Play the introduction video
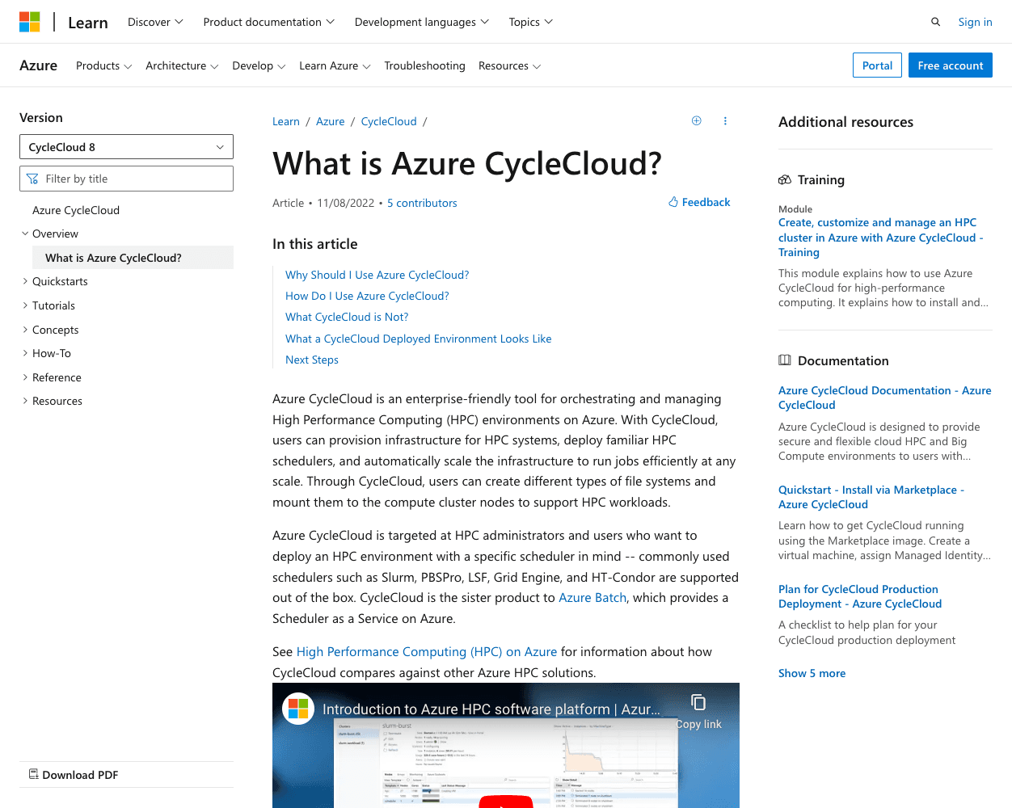 506,802
